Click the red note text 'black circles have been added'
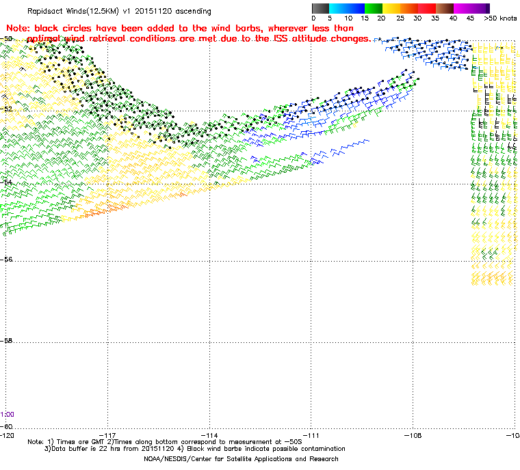The width and height of the screenshot is (520, 470). point(104,28)
